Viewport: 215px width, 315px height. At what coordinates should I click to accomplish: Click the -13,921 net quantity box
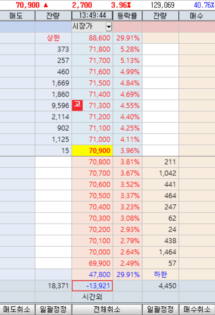[92, 286]
